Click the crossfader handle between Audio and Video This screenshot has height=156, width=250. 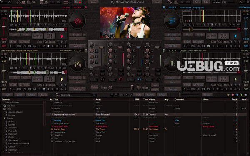click(x=132, y=87)
